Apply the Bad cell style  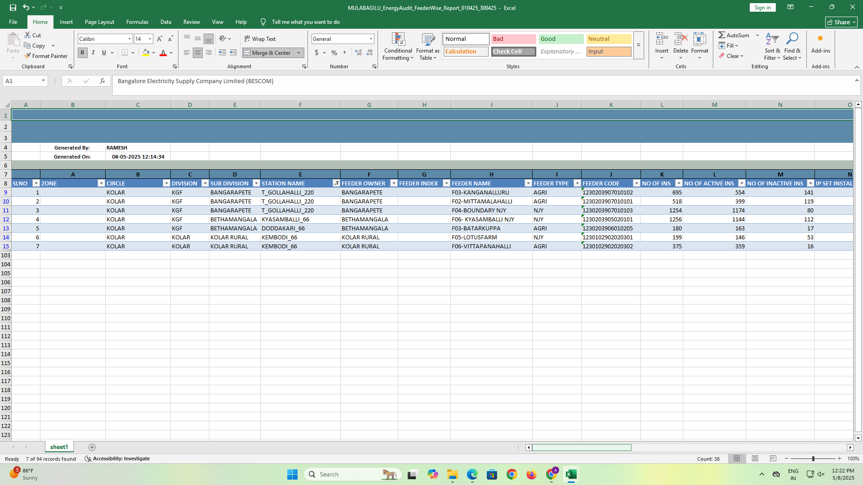click(513, 39)
